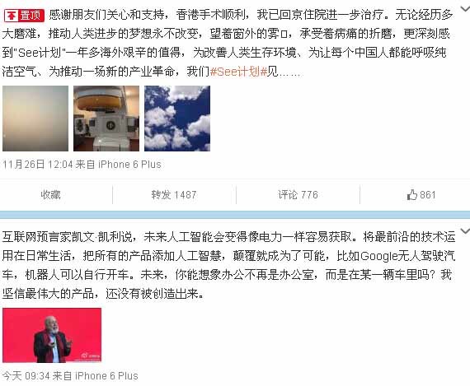
Task: Expand the second post's dropdown chevron
Action: point(465,231)
